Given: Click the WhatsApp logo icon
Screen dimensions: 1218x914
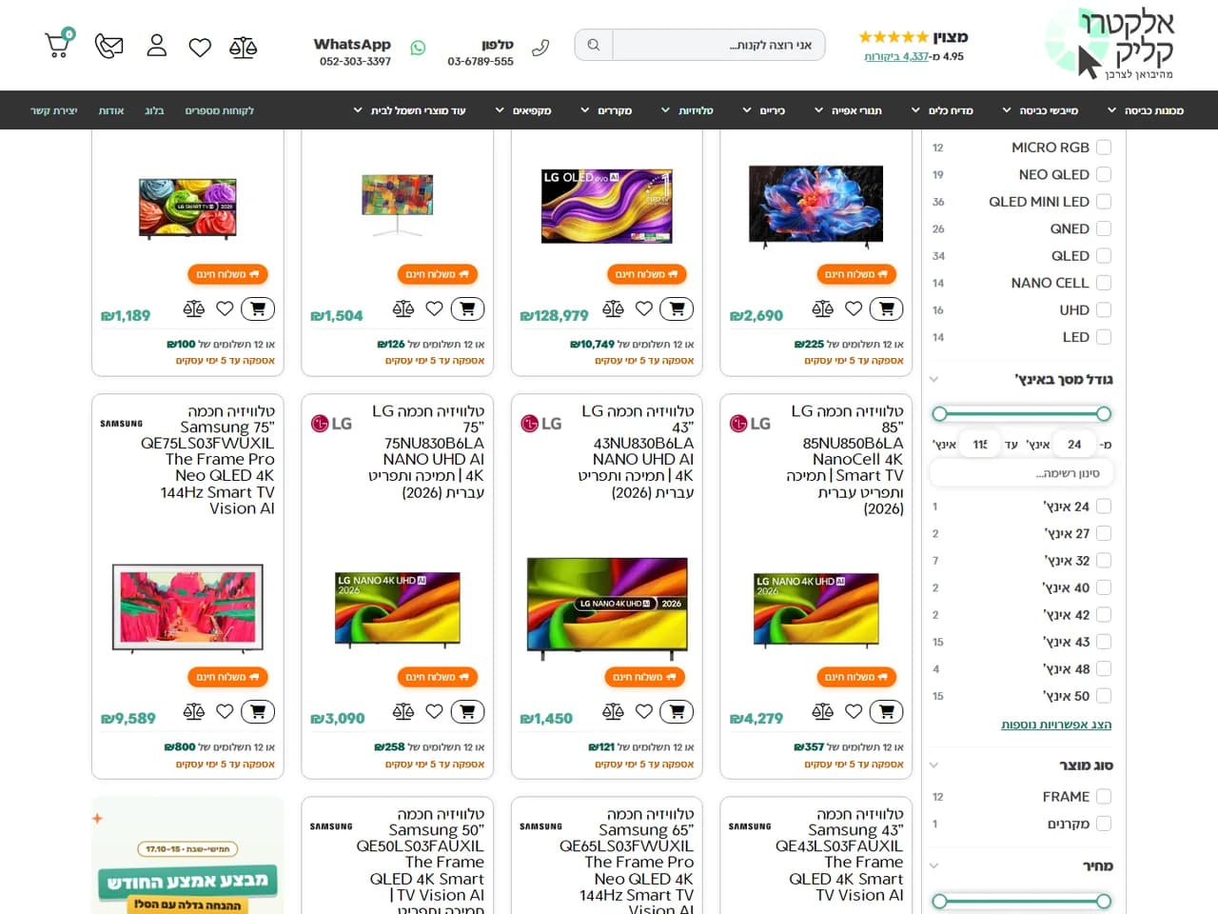Looking at the screenshot, I should point(418,48).
